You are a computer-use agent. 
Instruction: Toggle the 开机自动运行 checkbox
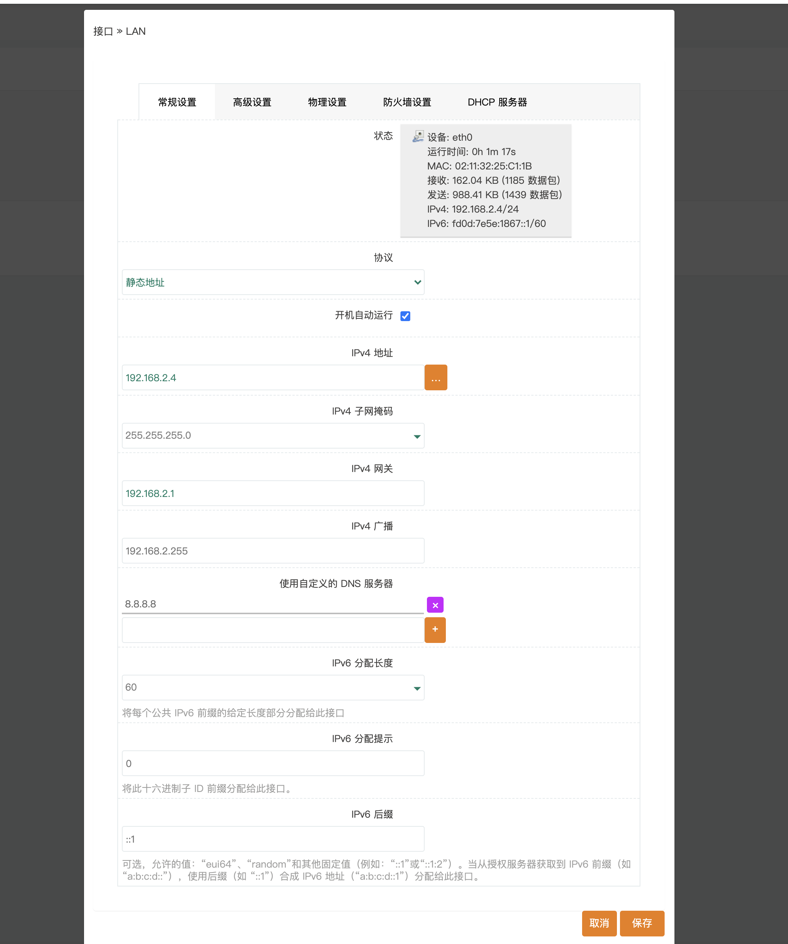pos(405,316)
